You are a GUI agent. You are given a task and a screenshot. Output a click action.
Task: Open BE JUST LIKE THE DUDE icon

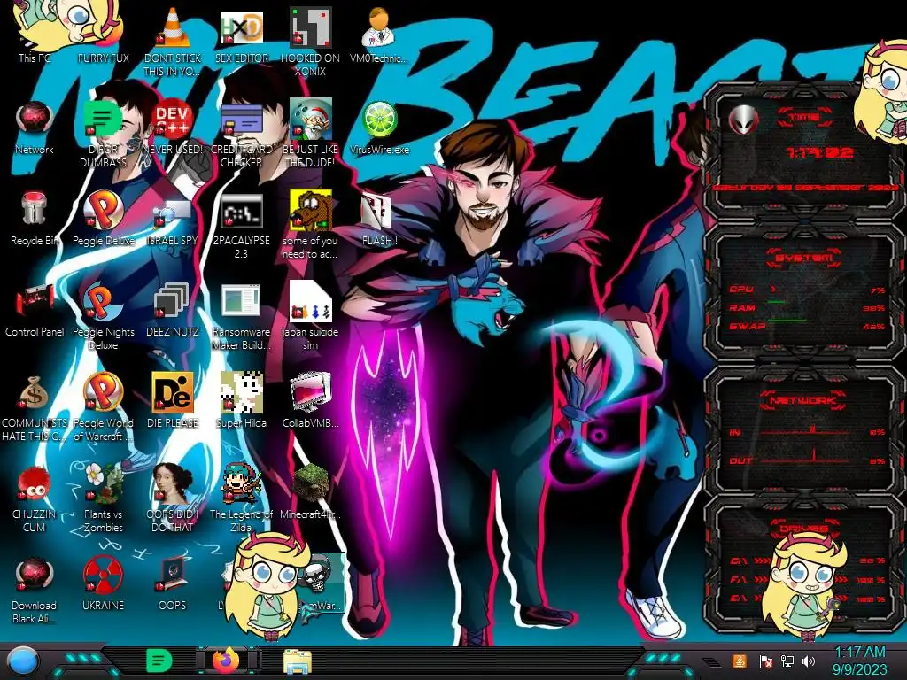tap(310, 135)
